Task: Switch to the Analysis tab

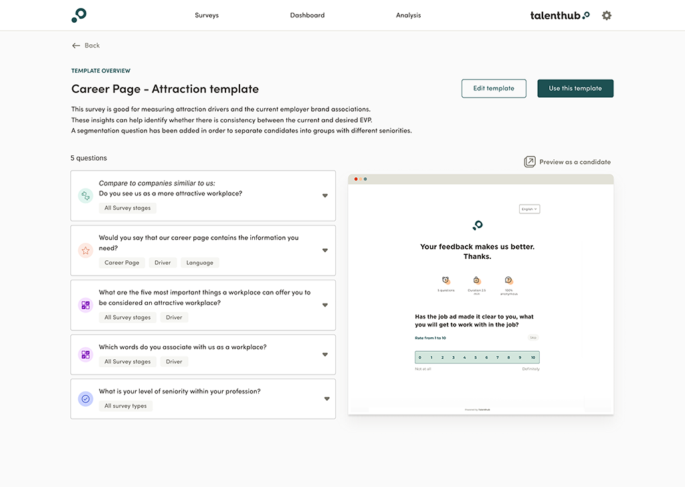Action: (408, 15)
